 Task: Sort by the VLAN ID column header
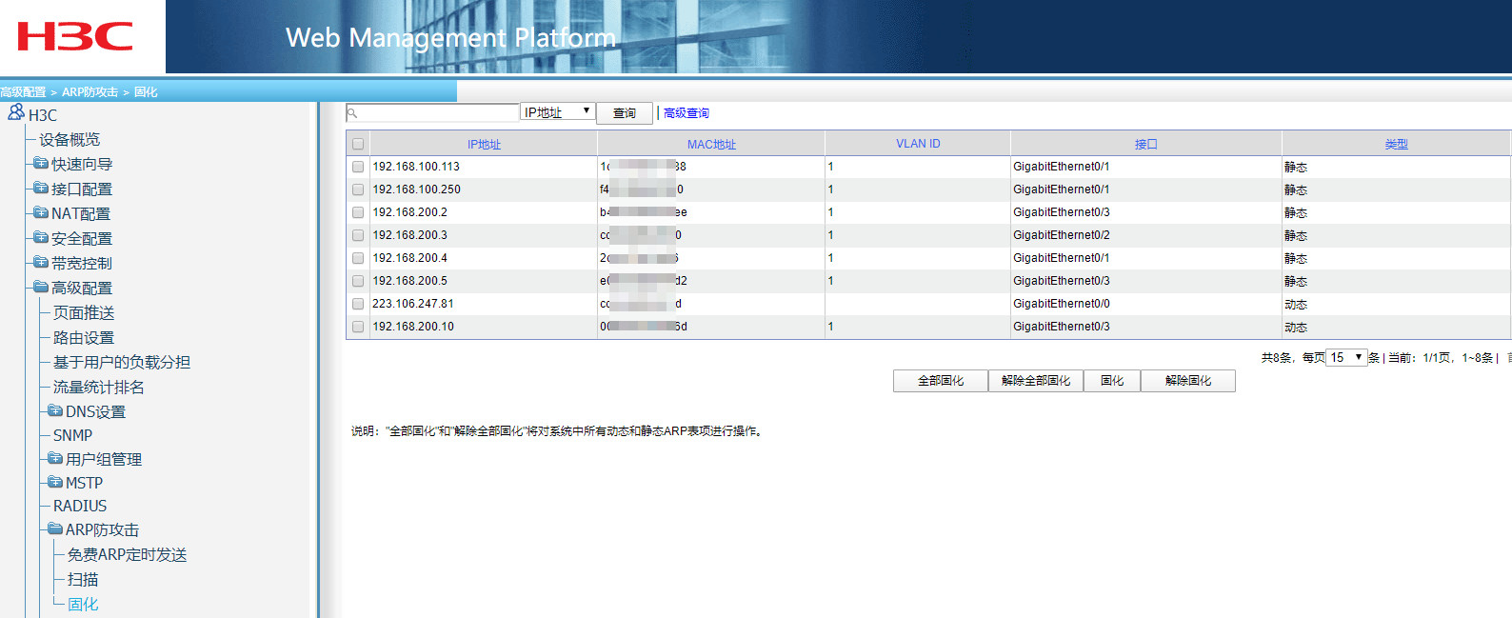(x=918, y=144)
